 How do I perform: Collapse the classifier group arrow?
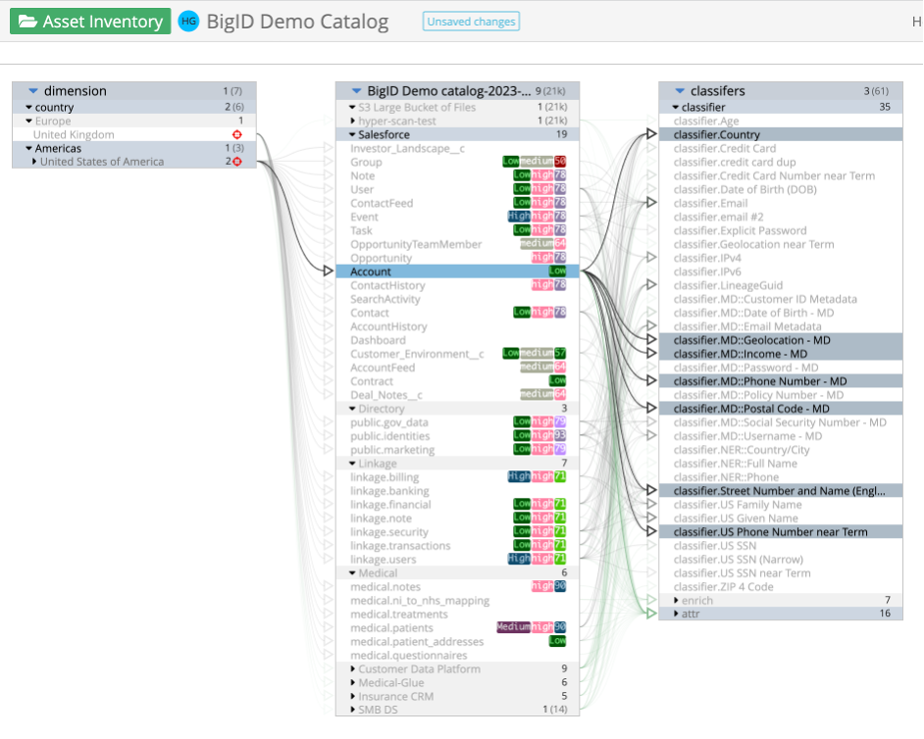(x=675, y=107)
